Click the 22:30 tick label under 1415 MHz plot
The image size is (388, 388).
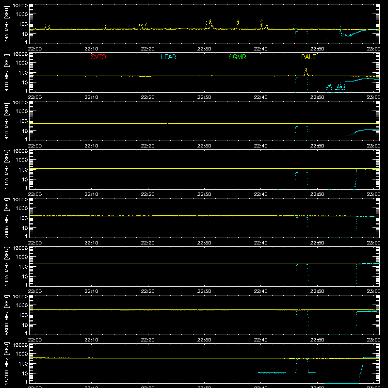tap(204, 194)
